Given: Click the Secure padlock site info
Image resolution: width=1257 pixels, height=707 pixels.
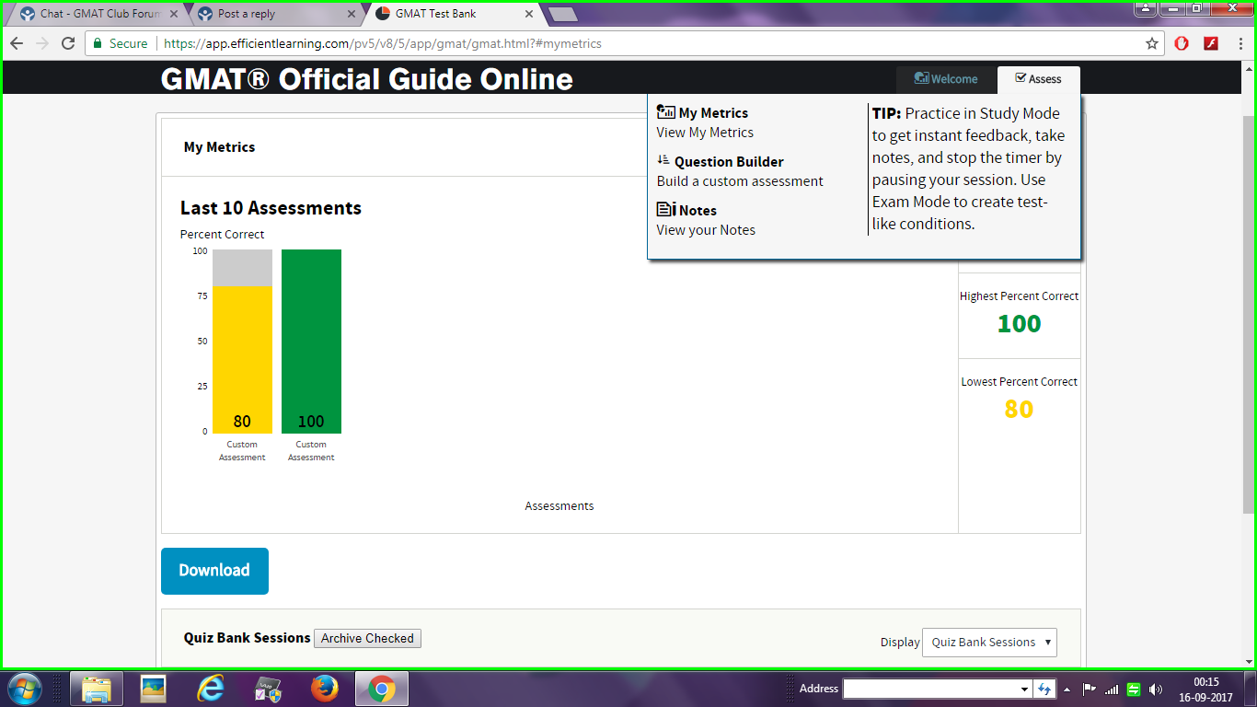Looking at the screenshot, I should click(x=120, y=43).
